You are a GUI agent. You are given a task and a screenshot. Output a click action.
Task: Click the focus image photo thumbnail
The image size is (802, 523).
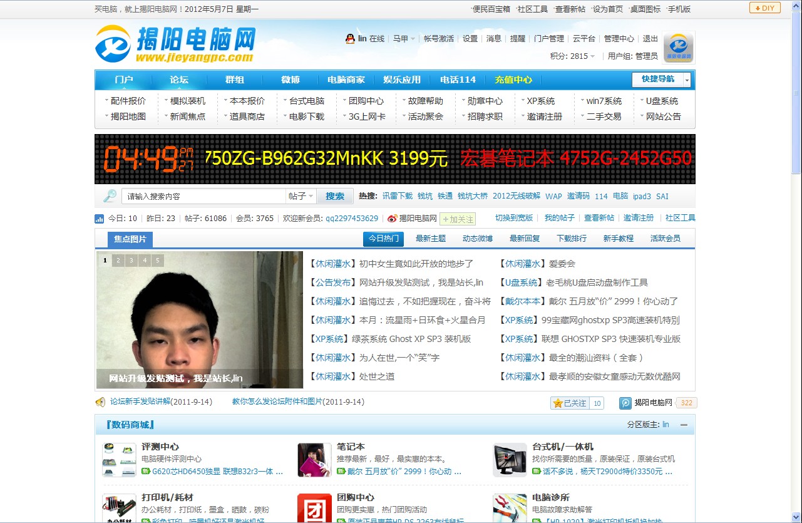[200, 320]
